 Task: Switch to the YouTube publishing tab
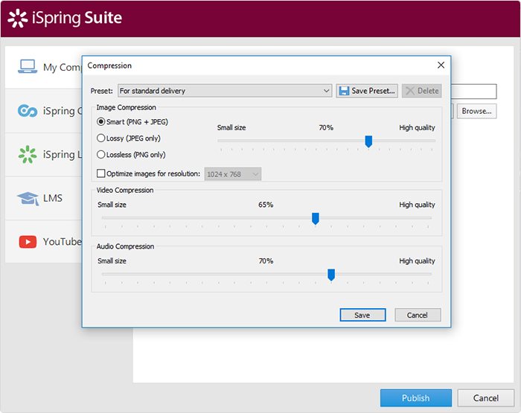[43, 242]
